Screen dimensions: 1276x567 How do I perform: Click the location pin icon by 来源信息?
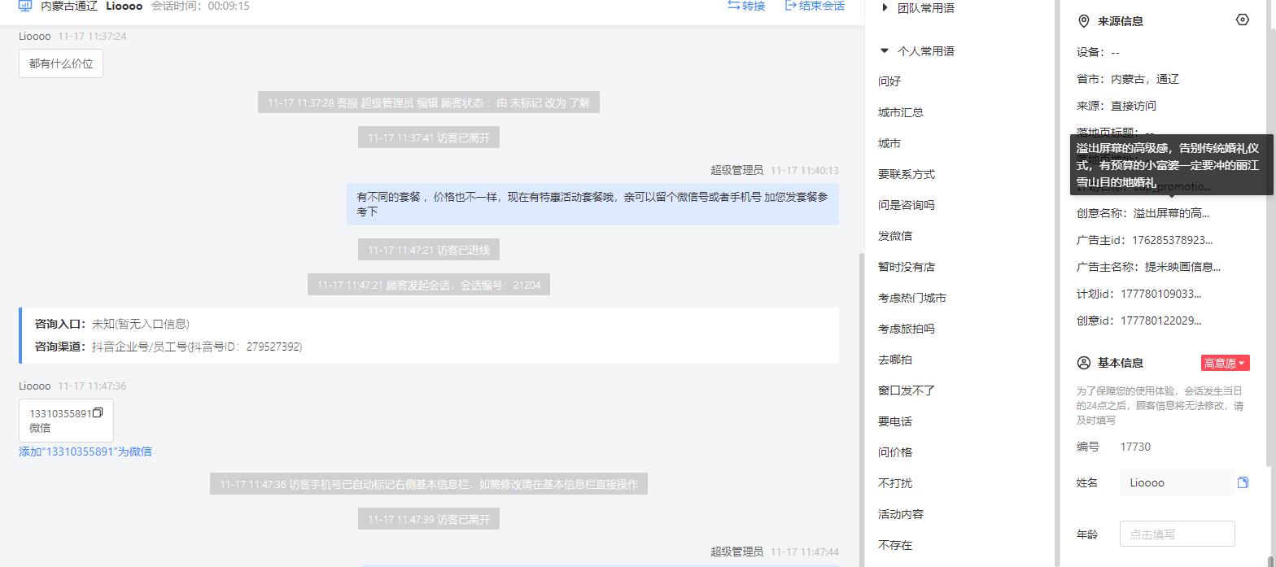tap(1083, 21)
